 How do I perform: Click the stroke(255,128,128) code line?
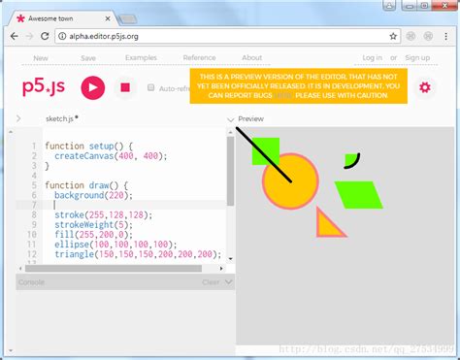point(103,214)
